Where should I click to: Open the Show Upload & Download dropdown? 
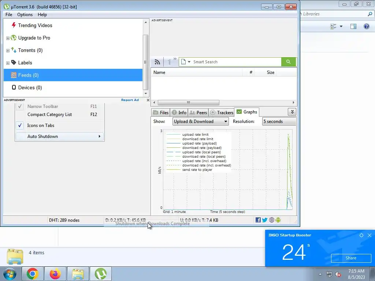(200, 121)
